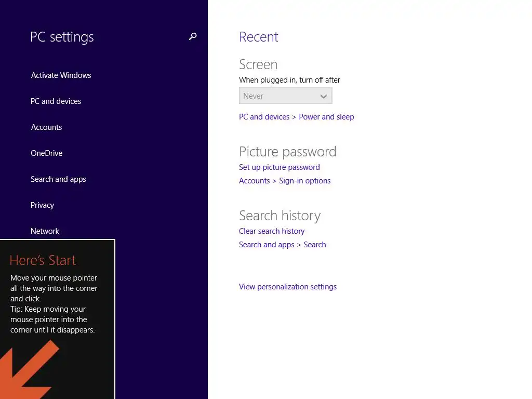The image size is (532, 399).
Task: Open View personalization settings
Action: (x=287, y=287)
